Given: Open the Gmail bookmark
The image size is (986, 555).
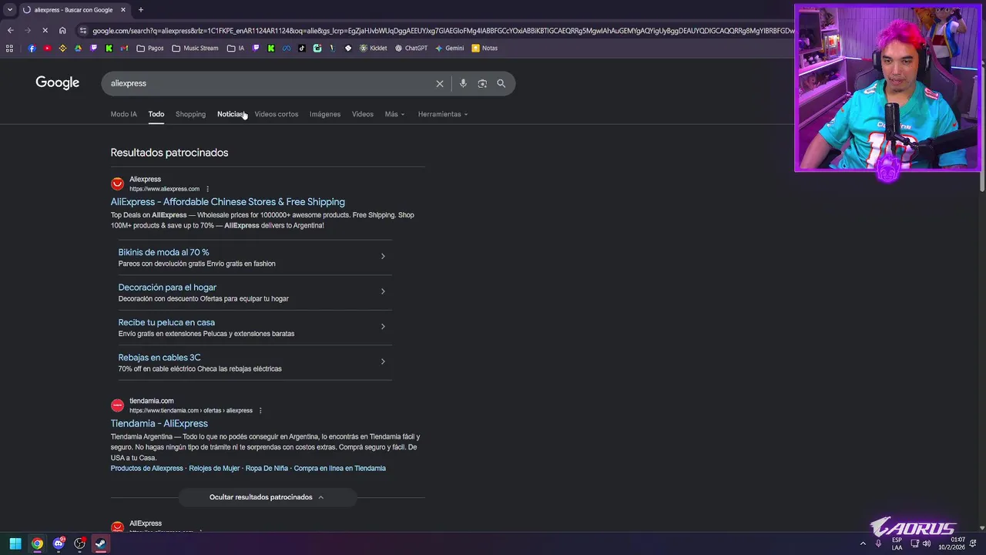Looking at the screenshot, I should [x=124, y=48].
